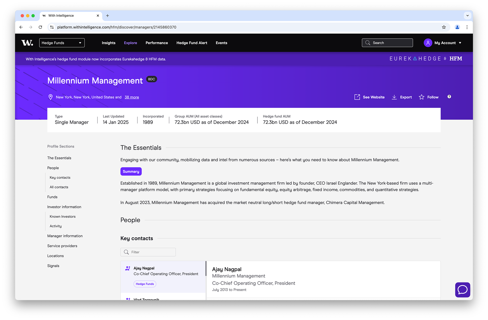
Task: Open Hedge Fund Alert menu
Action: click(x=192, y=43)
